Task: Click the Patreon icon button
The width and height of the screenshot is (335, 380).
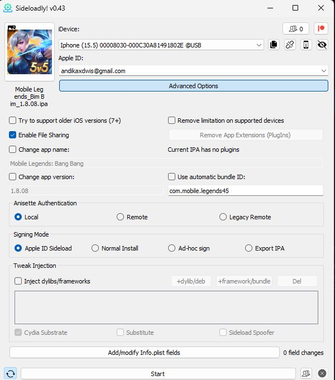Action: [x=321, y=29]
